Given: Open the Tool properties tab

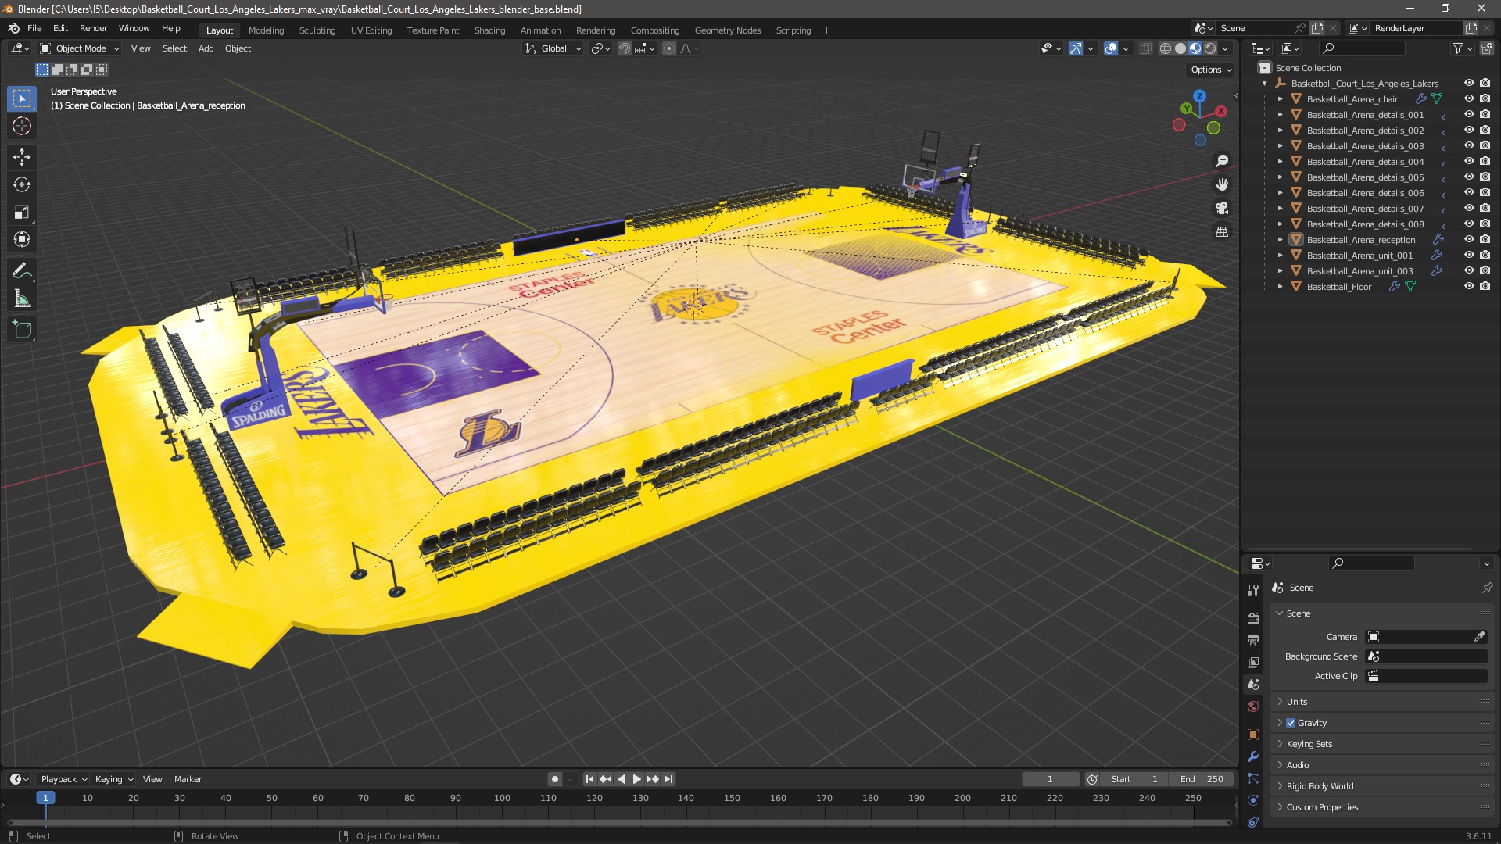Looking at the screenshot, I should click(1253, 590).
